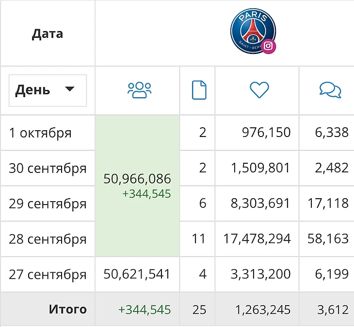Select the 1 октября row date

point(40,133)
